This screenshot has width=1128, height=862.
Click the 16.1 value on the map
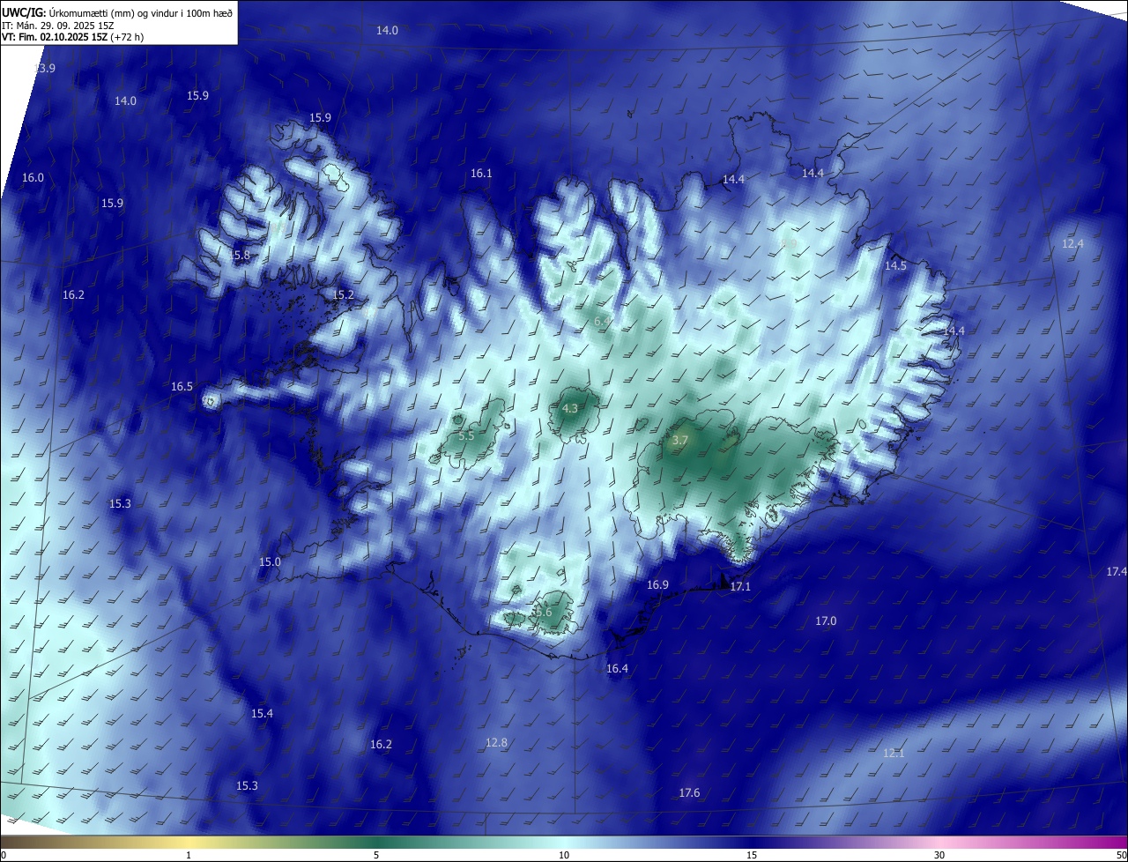coord(481,174)
